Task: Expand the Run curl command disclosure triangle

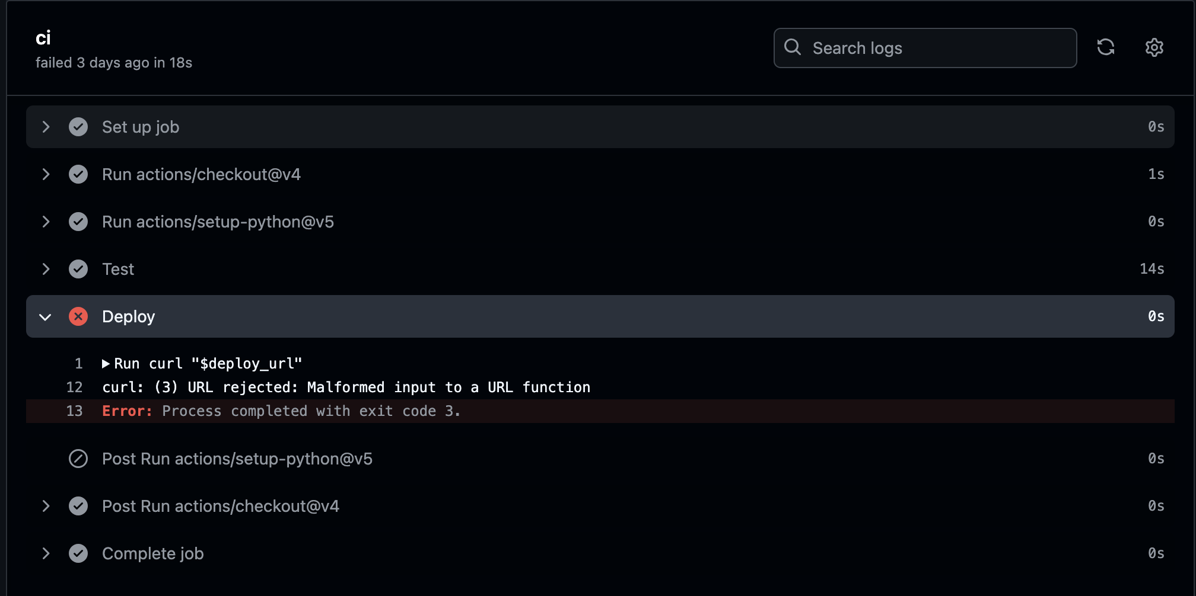Action: click(x=106, y=364)
